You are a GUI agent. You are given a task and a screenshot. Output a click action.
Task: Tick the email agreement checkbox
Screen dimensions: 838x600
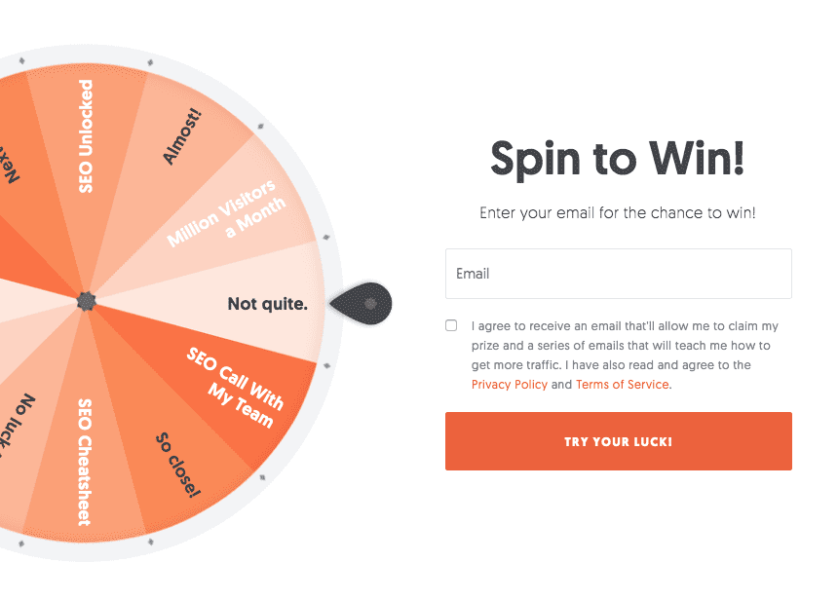451,325
